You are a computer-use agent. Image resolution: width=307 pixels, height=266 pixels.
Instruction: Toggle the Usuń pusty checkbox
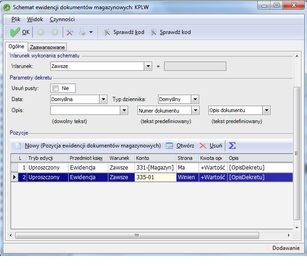point(55,88)
